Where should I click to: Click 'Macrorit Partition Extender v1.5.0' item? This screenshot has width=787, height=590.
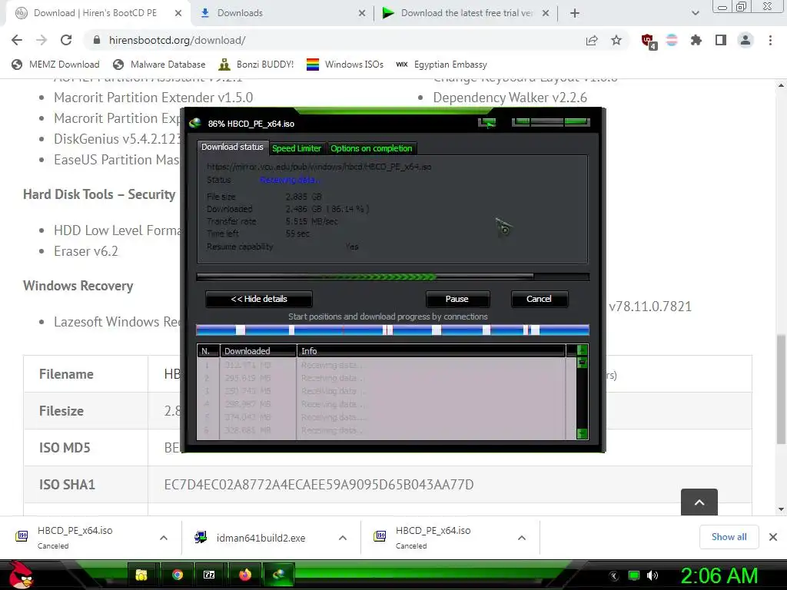pos(153,98)
